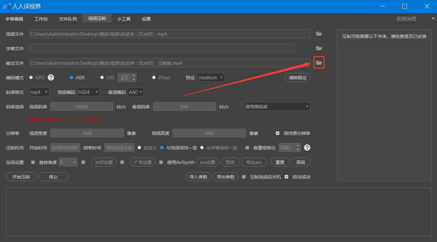437x242 pixels.
Task: Click the folder icon beside 视频文件 path
Action: (x=319, y=34)
